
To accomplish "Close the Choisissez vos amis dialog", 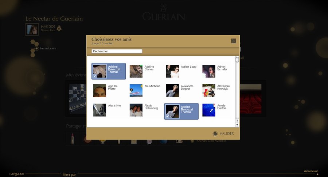I will (x=233, y=41).
